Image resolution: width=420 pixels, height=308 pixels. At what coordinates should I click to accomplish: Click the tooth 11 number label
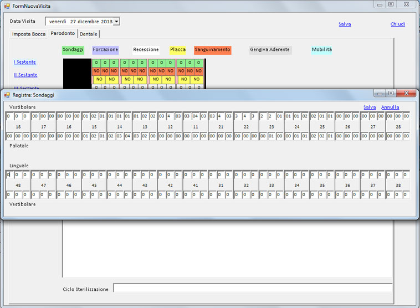[x=196, y=127]
